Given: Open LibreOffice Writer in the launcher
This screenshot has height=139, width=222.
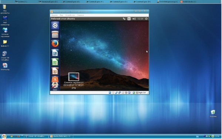Looking at the screenshot, I should pyautogui.click(x=55, y=53).
